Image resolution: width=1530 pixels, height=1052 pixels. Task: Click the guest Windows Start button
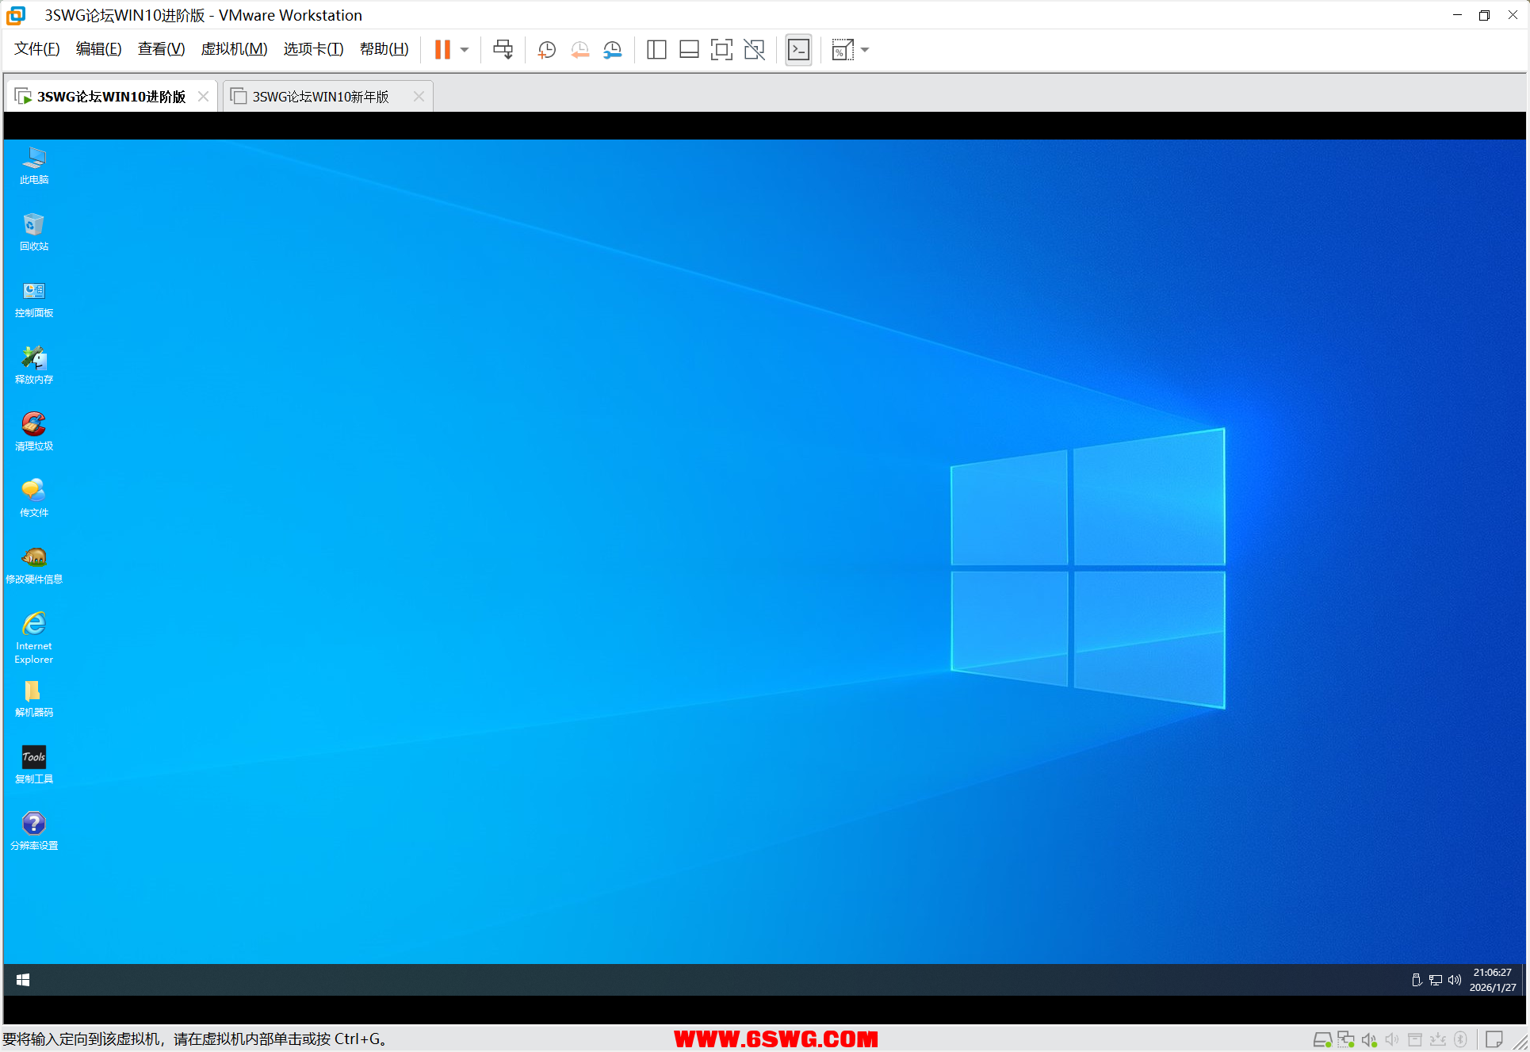click(x=23, y=980)
